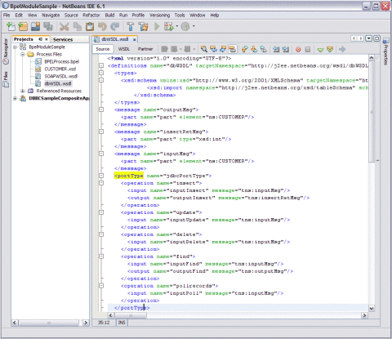
Task: Select the dbWSDL.wsdl editor tab
Action: (114, 39)
